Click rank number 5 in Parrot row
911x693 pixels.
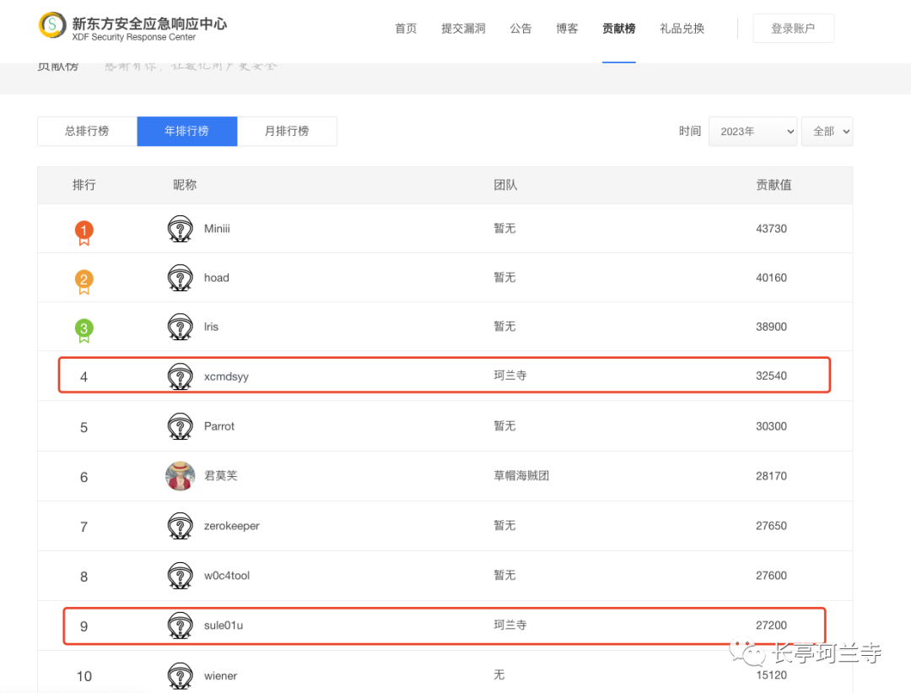pos(84,427)
